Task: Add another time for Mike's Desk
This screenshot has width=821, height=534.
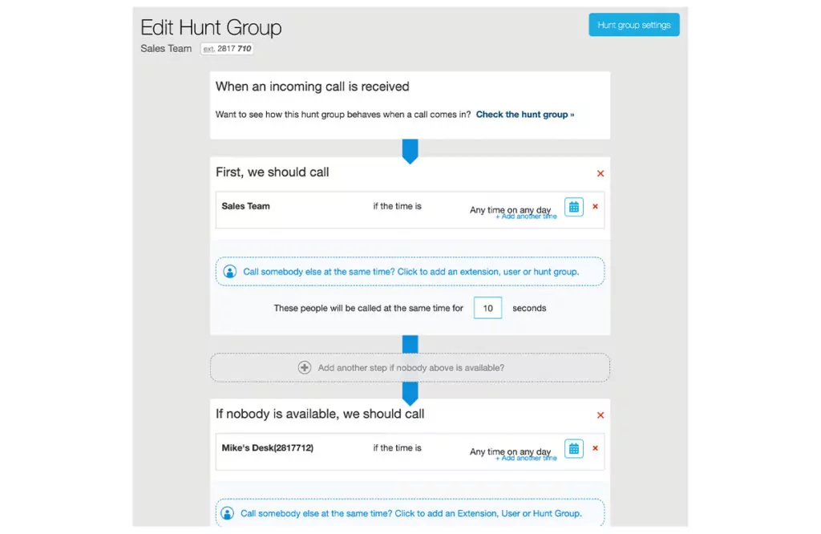Action: 526,458
